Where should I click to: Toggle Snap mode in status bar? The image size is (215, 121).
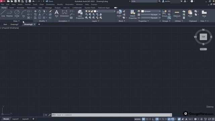pyautogui.click(x=147, y=119)
